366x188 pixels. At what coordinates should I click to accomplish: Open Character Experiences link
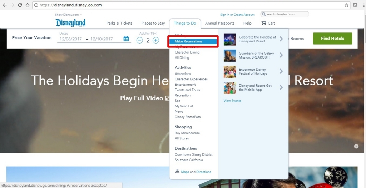click(191, 79)
